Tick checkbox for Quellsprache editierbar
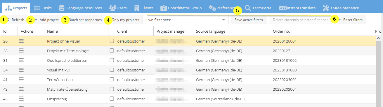 (x=112, y=60)
